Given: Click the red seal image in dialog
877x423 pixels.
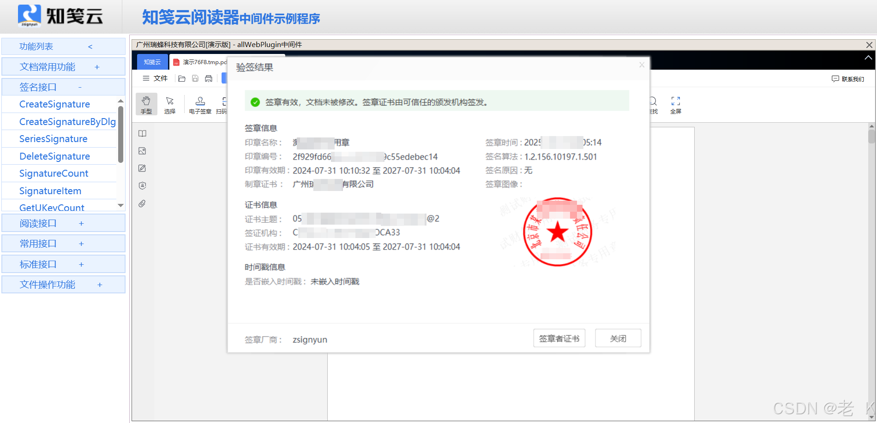Looking at the screenshot, I should coord(558,232).
